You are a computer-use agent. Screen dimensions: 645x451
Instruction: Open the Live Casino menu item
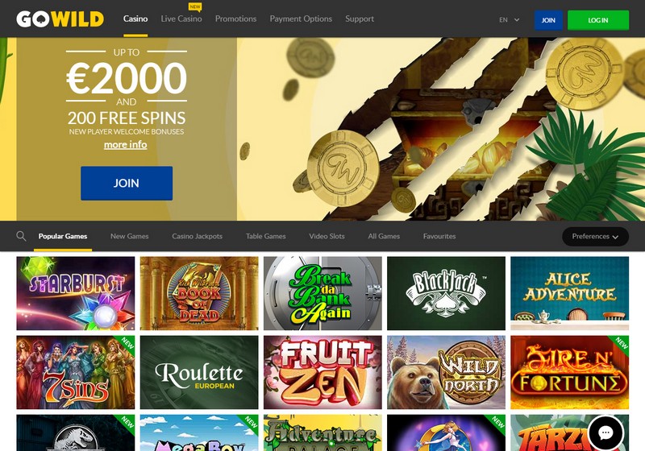(181, 19)
